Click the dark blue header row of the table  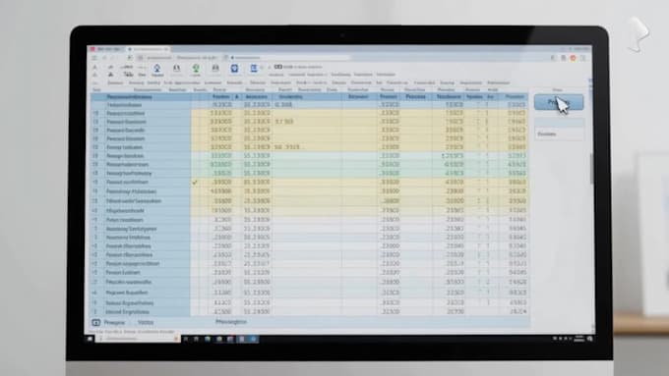click(x=309, y=96)
